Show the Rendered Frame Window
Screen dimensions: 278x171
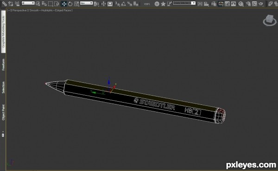(x=254, y=4)
